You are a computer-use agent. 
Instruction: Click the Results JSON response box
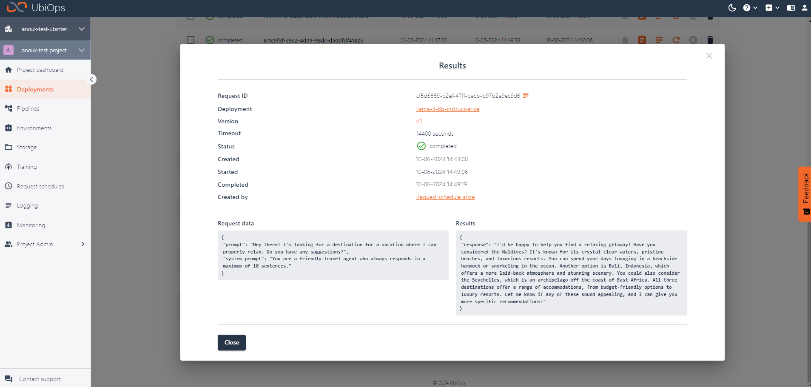pos(572,273)
